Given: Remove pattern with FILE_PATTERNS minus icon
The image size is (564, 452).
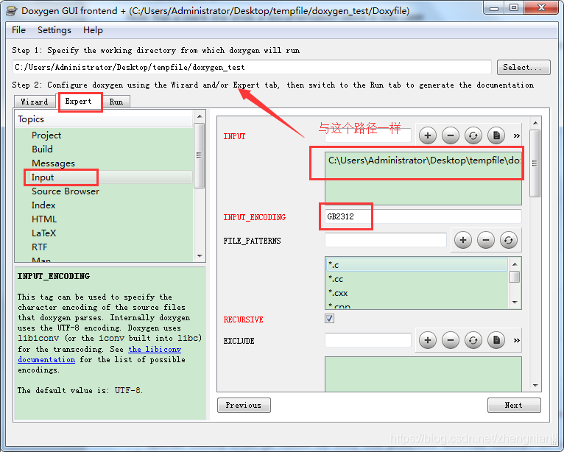Looking at the screenshot, I should tap(486, 240).
